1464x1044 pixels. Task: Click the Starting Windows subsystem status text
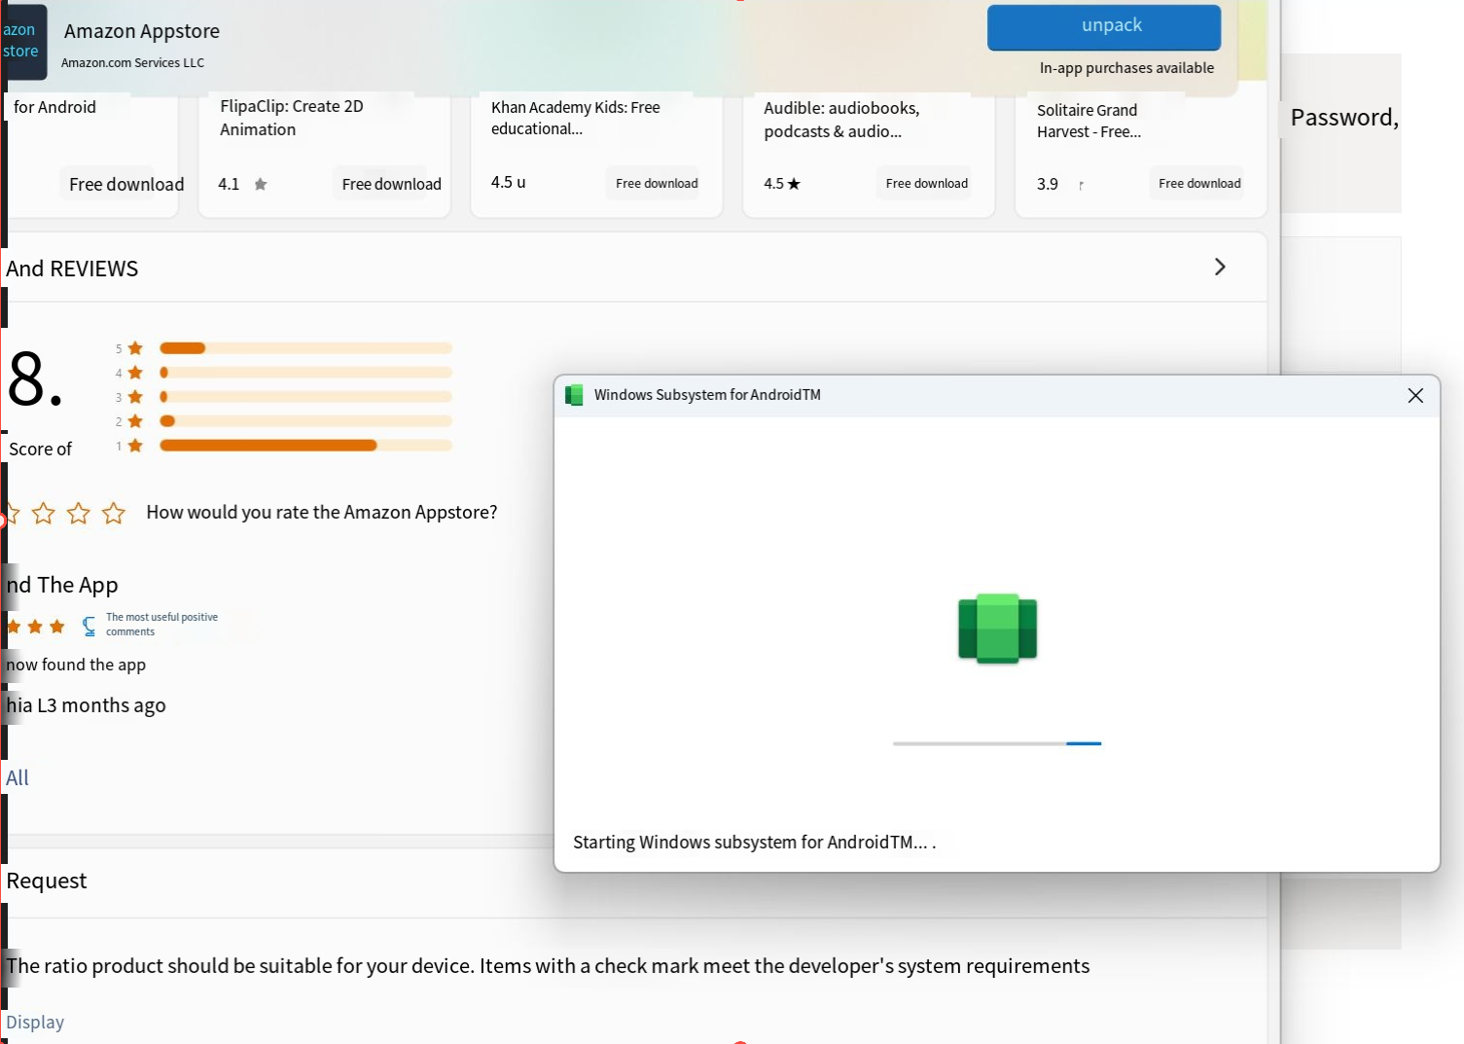[x=755, y=843]
